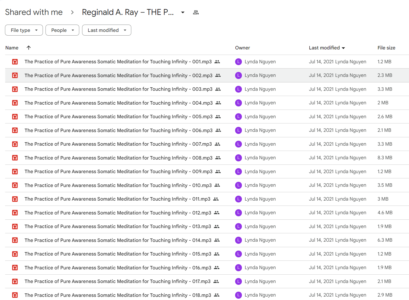The width and height of the screenshot is (409, 300).
Task: Select the file ending in 003.mp3
Action: (207, 89)
